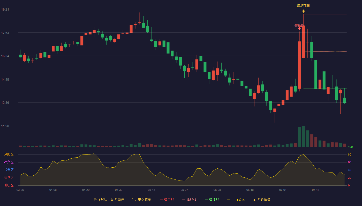Click the yellow 潜龙在渊 arrow marker
362x206 pixels.
[x=303, y=11]
